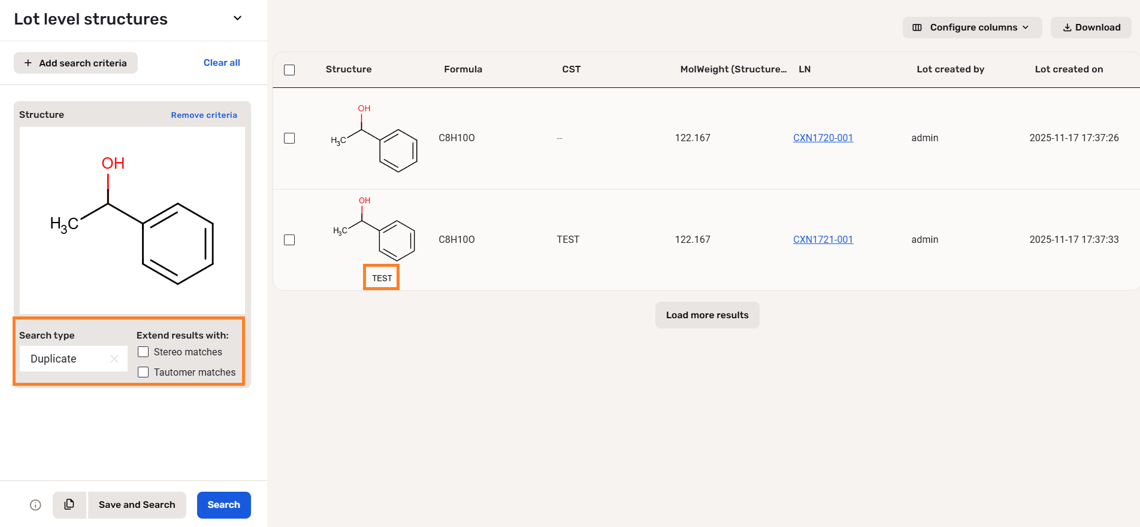1140x527 pixels.
Task: Click the plus icon in Add search criteria
Action: pos(28,63)
